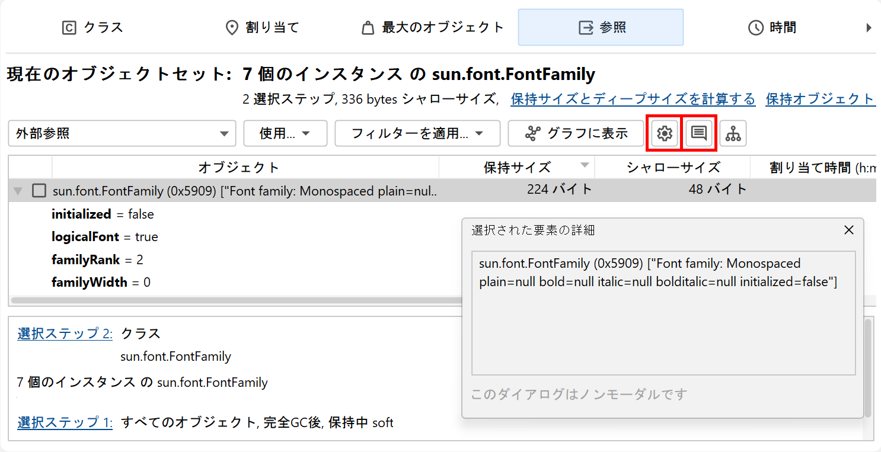881x452 pixels.
Task: Tick the sun.font.FontFamily (0x5909) checkbox
Action: [x=39, y=191]
